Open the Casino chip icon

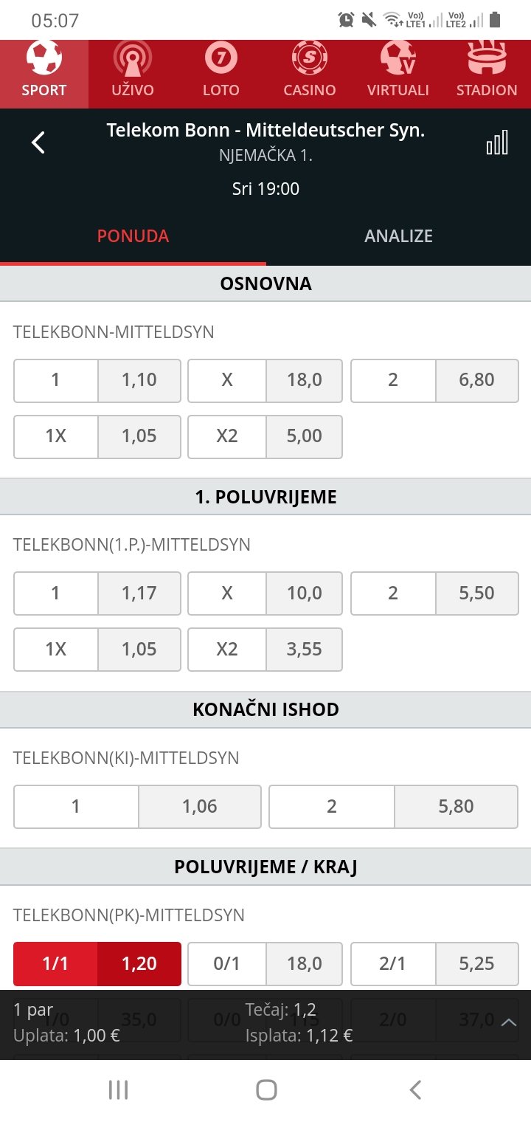pyautogui.click(x=310, y=59)
